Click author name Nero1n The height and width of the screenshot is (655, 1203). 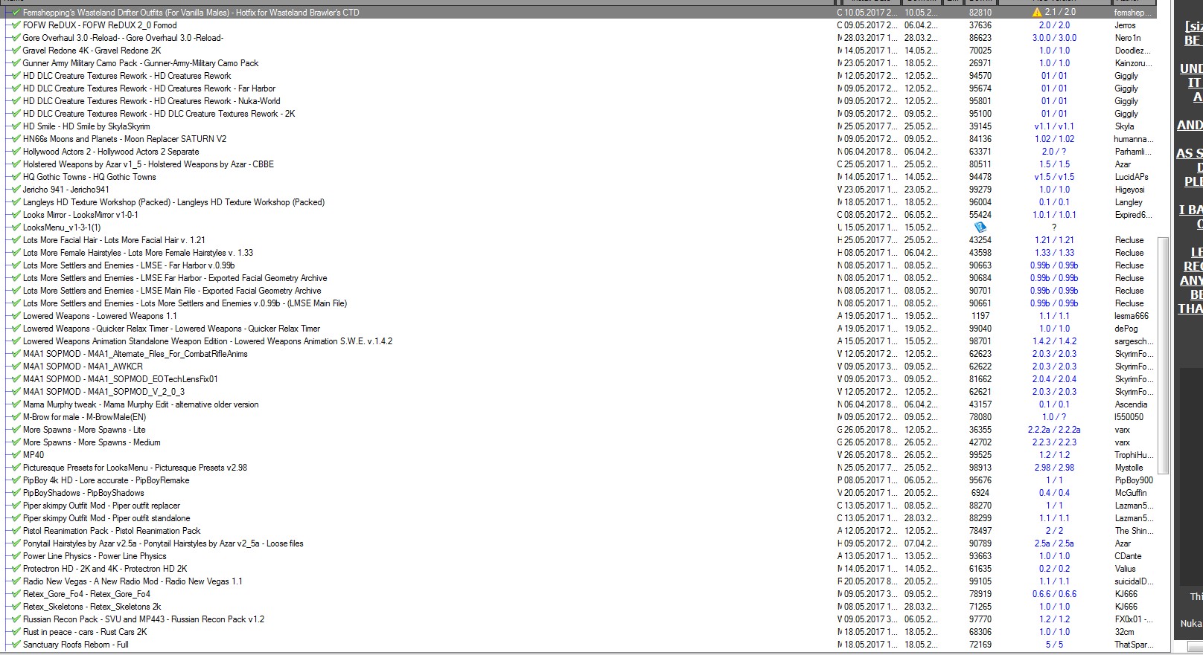coord(1128,38)
